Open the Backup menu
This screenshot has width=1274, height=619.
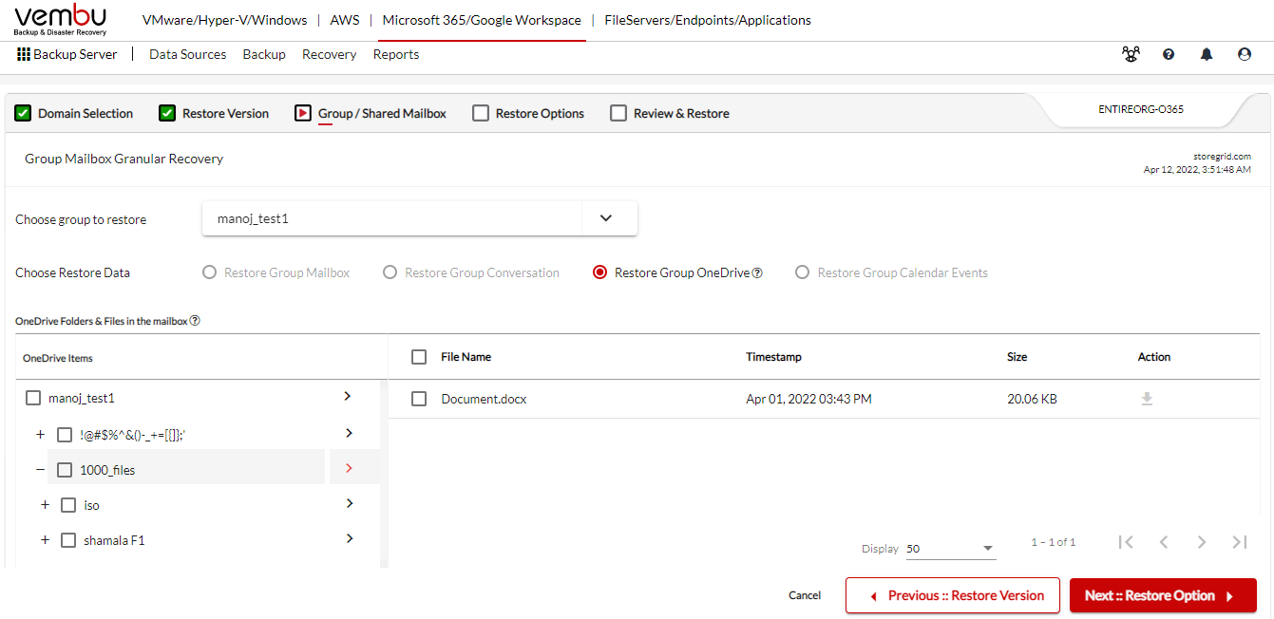point(264,55)
